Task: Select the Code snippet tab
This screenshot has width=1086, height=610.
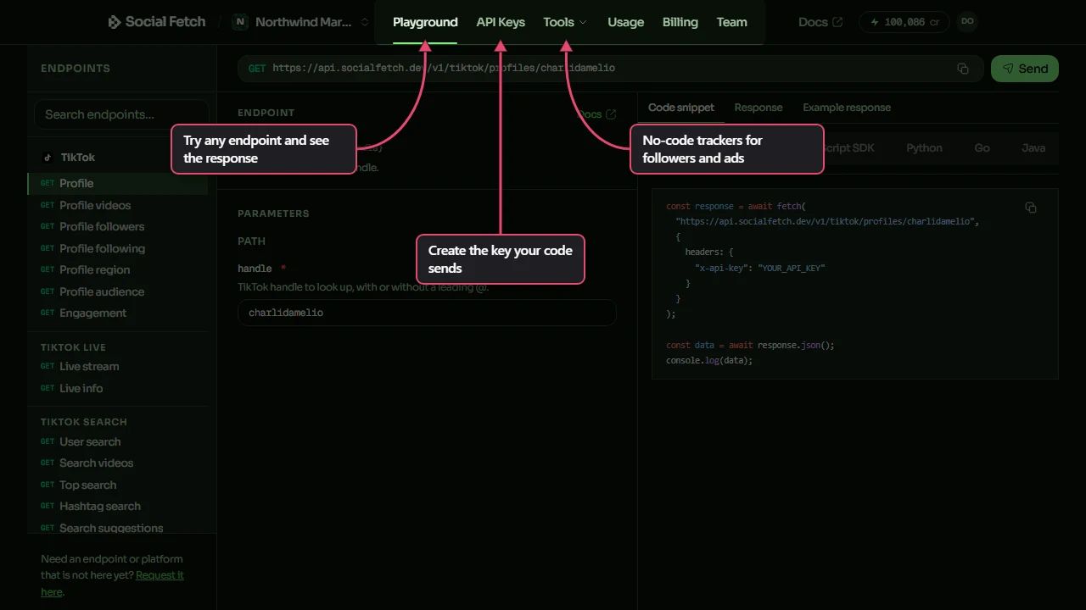Action: pos(681,108)
